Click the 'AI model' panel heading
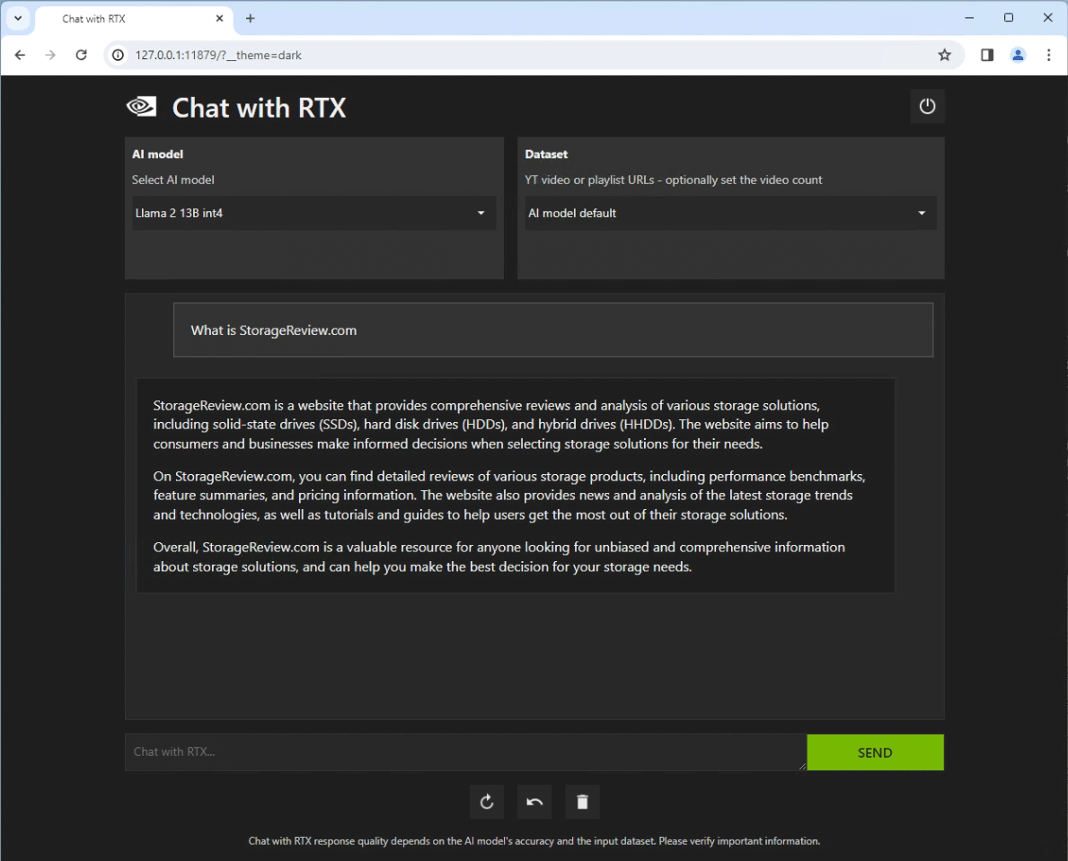 157,154
